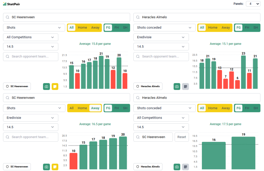The image size is (264, 171).
Task: Click gray note icon in 17.5 average panel
Action: point(185,167)
